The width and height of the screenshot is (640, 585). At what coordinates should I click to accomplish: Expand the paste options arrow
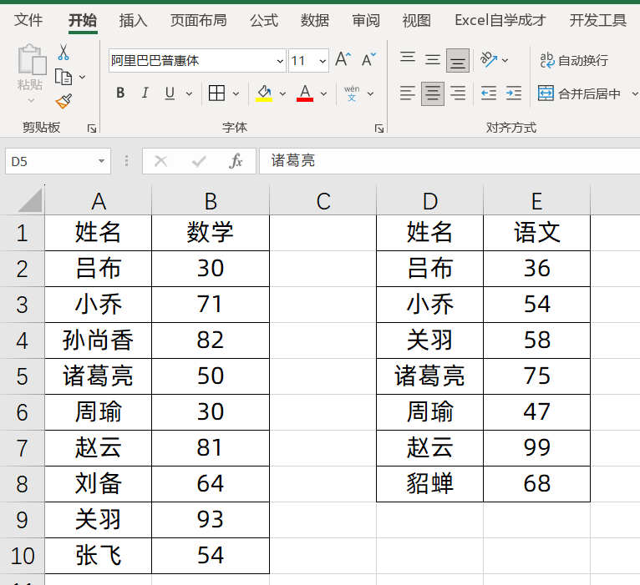point(31,101)
